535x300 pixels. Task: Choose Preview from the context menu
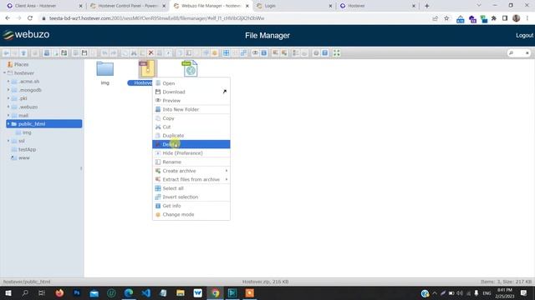click(191, 101)
